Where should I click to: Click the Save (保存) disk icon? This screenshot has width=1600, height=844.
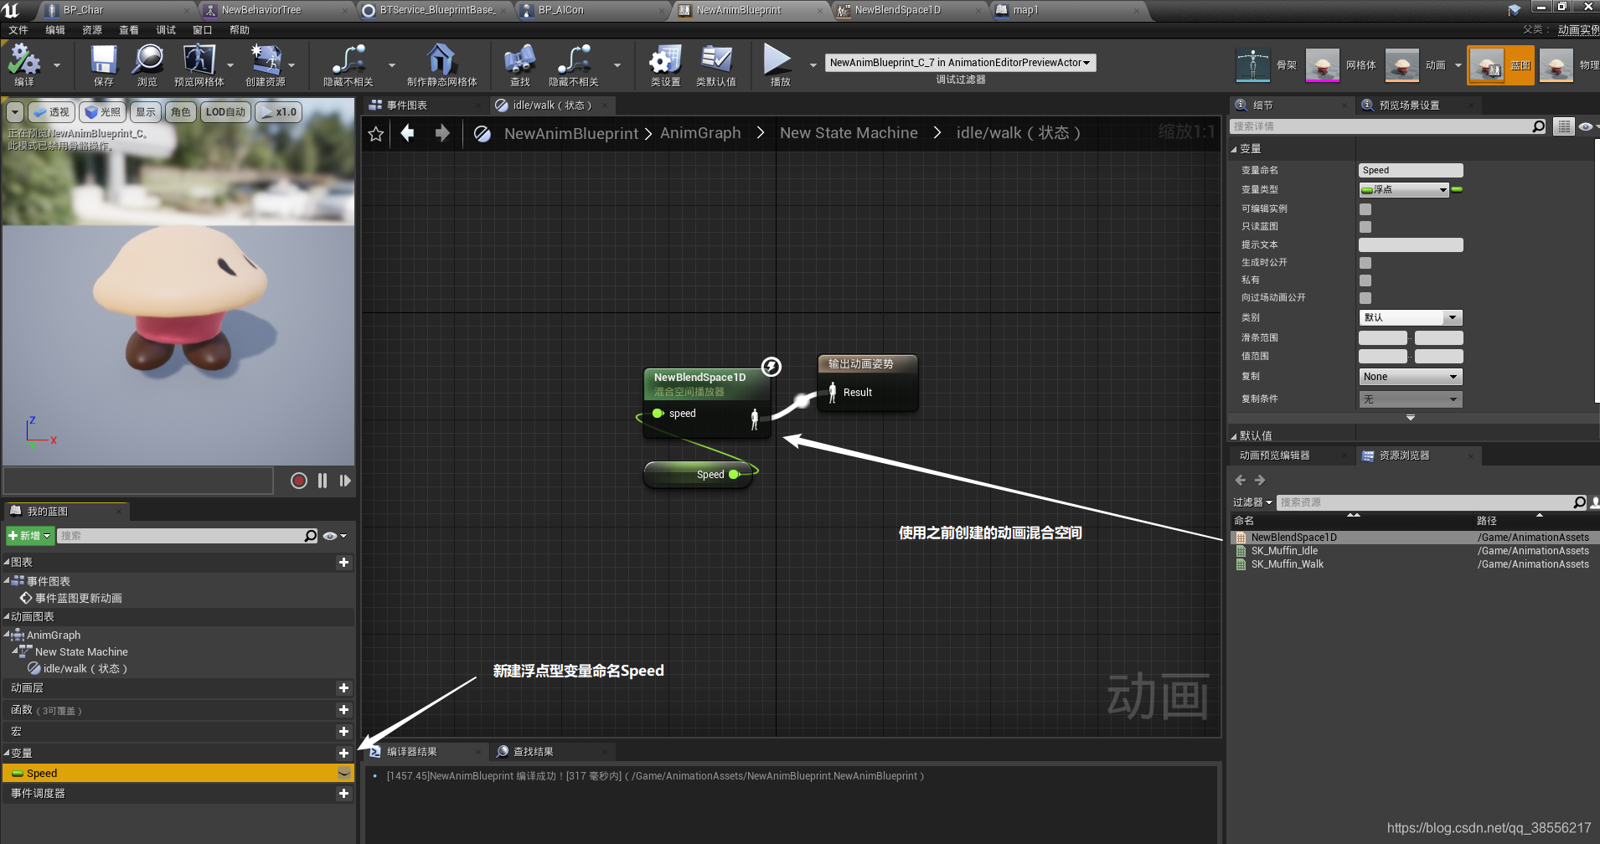[x=104, y=59]
